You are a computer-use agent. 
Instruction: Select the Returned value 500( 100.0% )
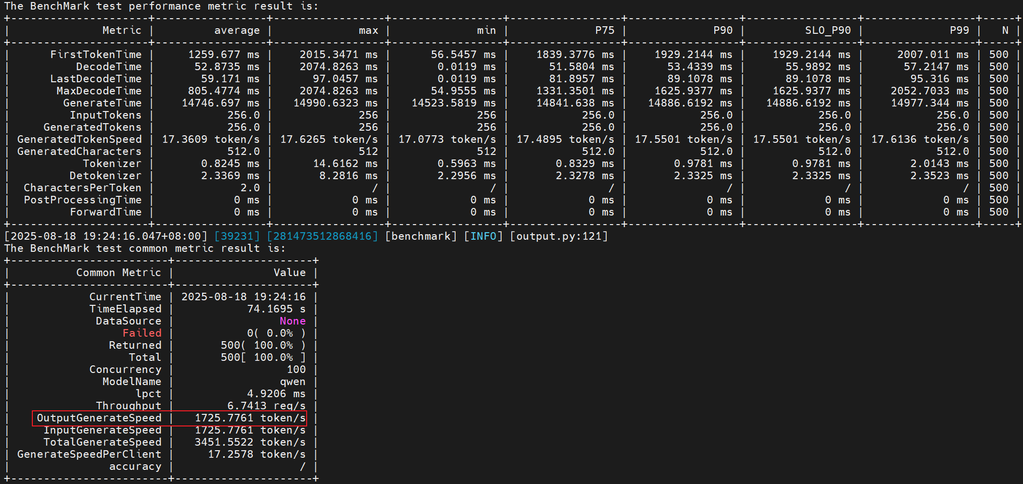(x=263, y=345)
